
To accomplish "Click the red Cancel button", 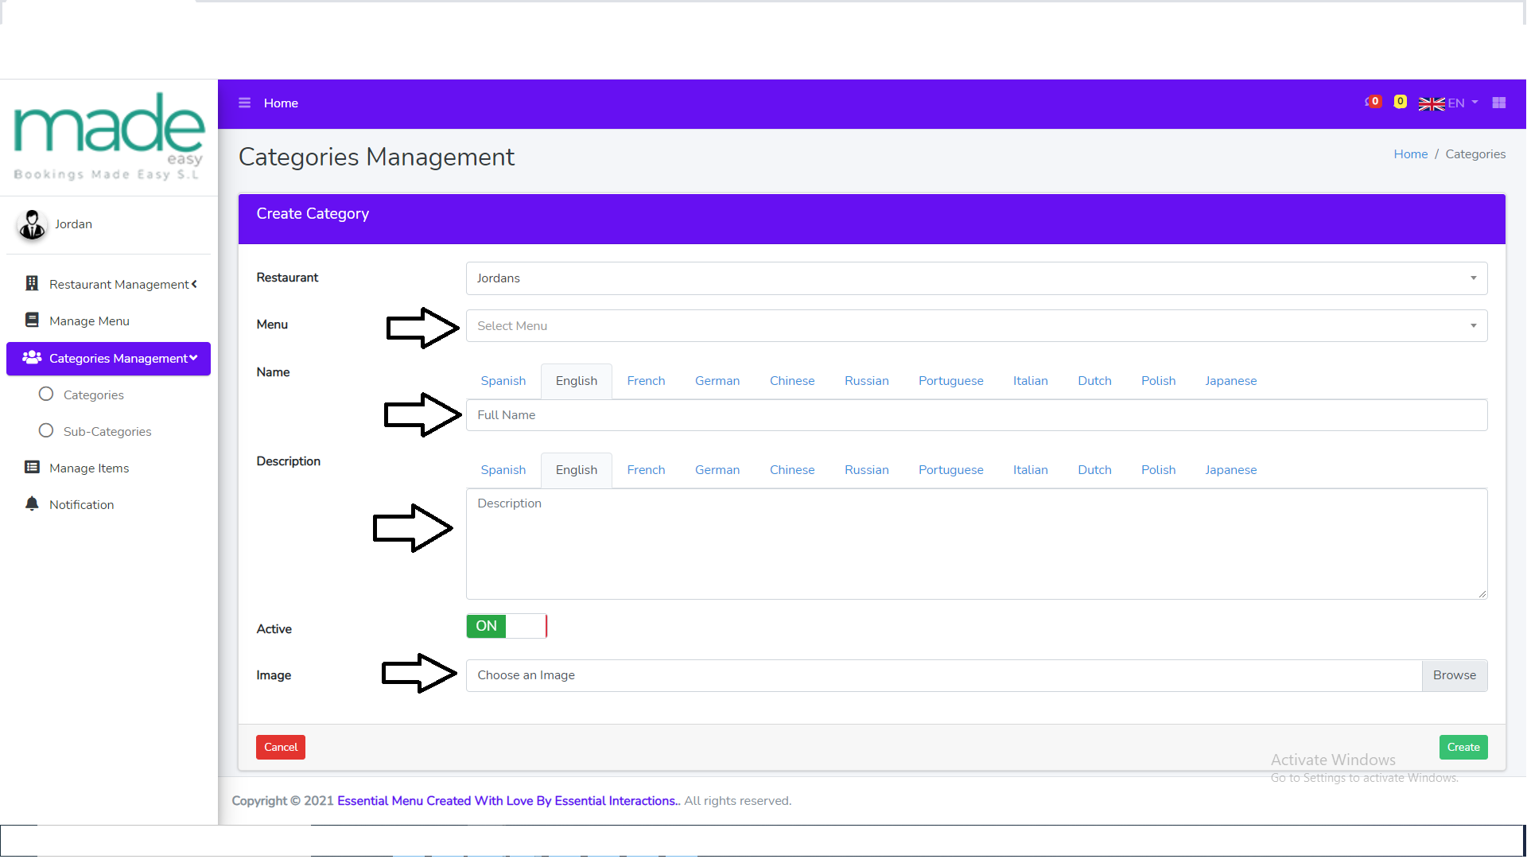I will pos(281,748).
